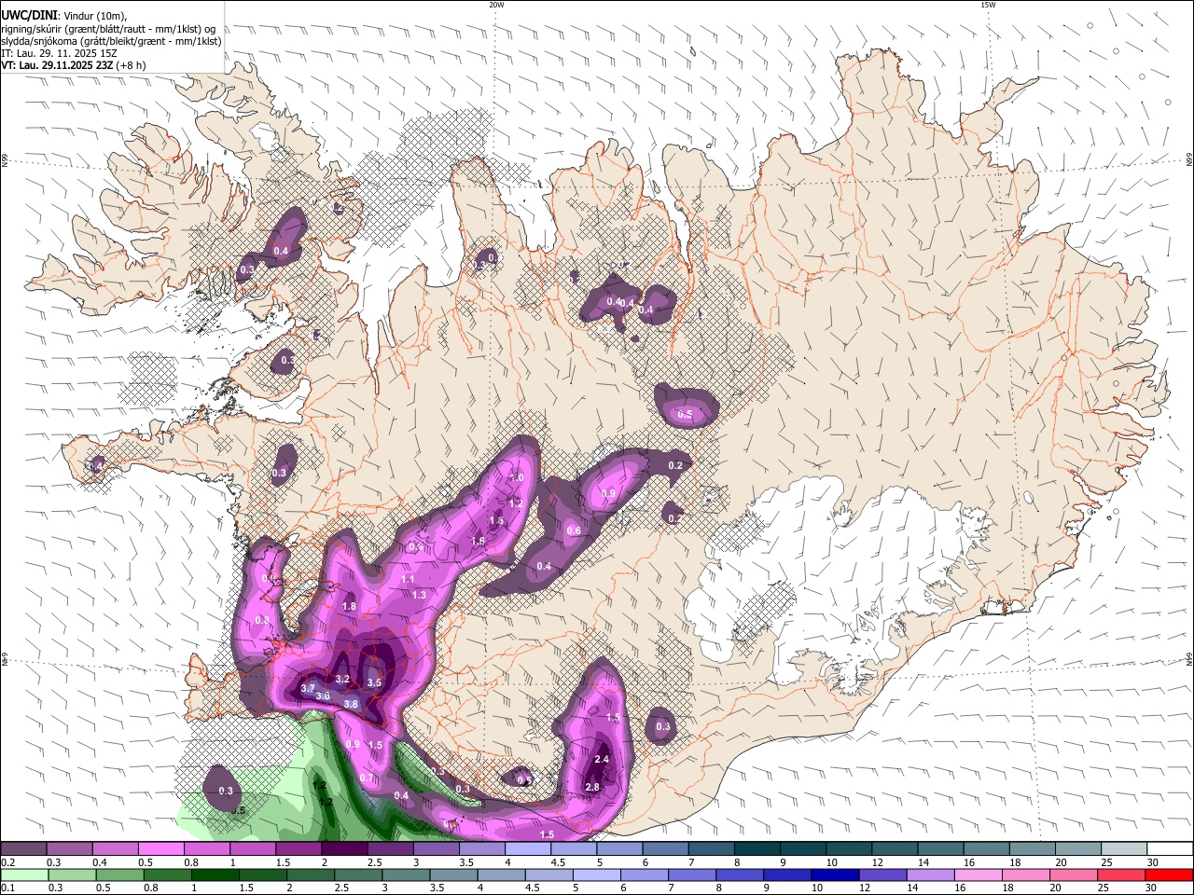Pick top legend swatch between 25 and 30
Viewport: 1194px width, 895px height.
click(1125, 849)
